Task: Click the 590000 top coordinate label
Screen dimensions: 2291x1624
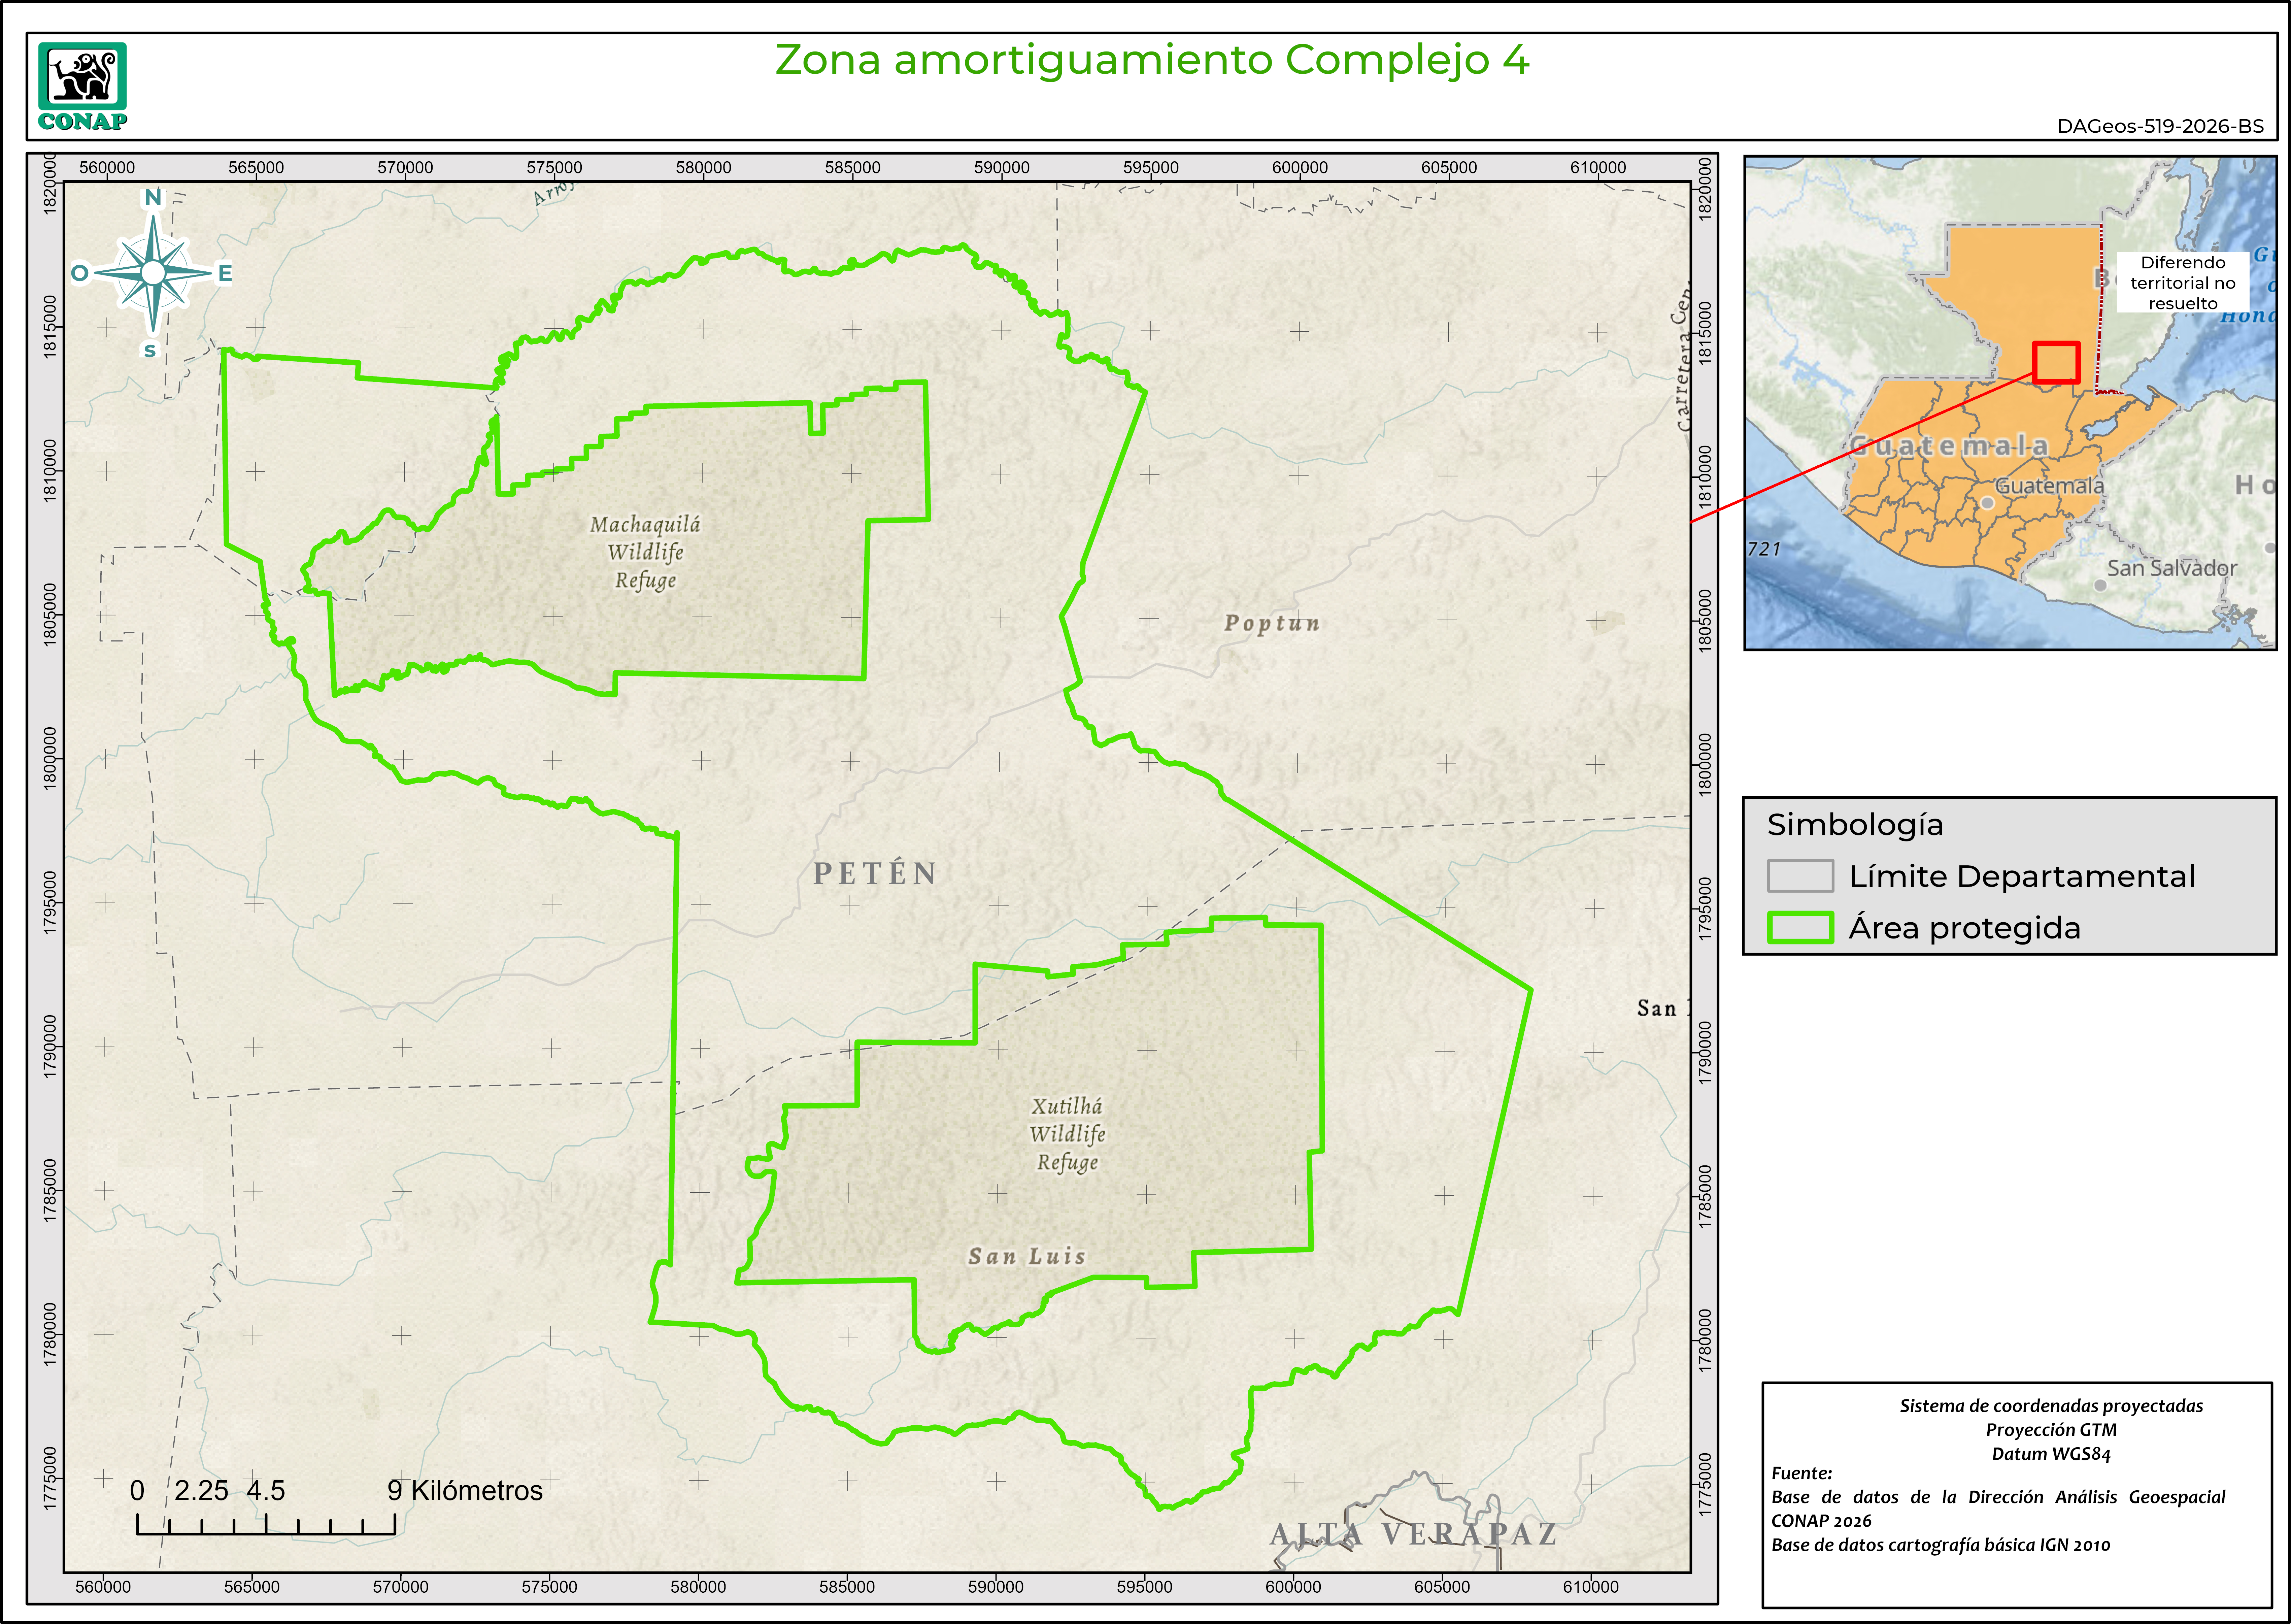Action: pyautogui.click(x=1002, y=167)
